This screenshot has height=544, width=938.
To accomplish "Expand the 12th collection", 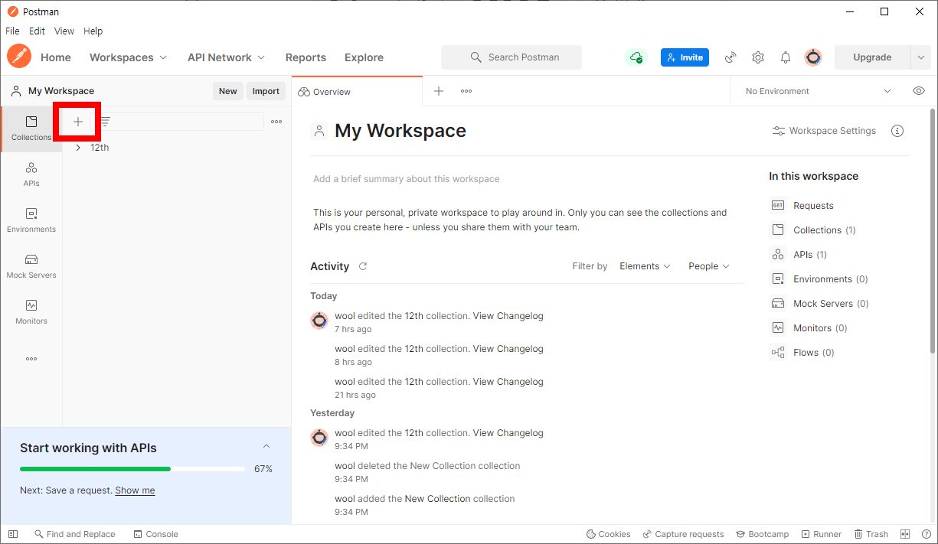I will [x=78, y=148].
